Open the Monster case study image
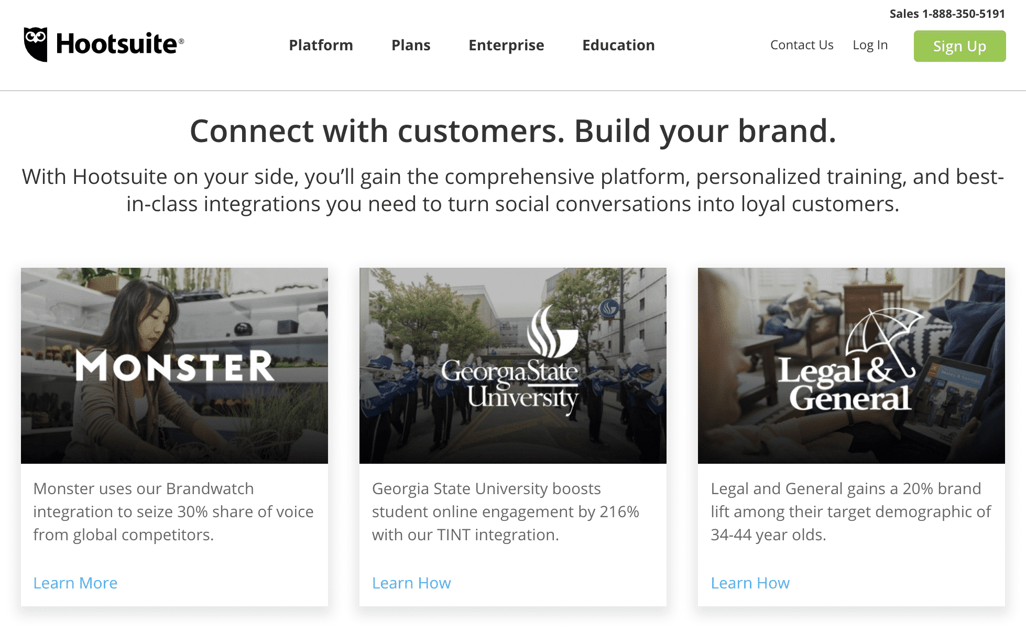Viewport: 1026px width, 633px height. point(174,366)
